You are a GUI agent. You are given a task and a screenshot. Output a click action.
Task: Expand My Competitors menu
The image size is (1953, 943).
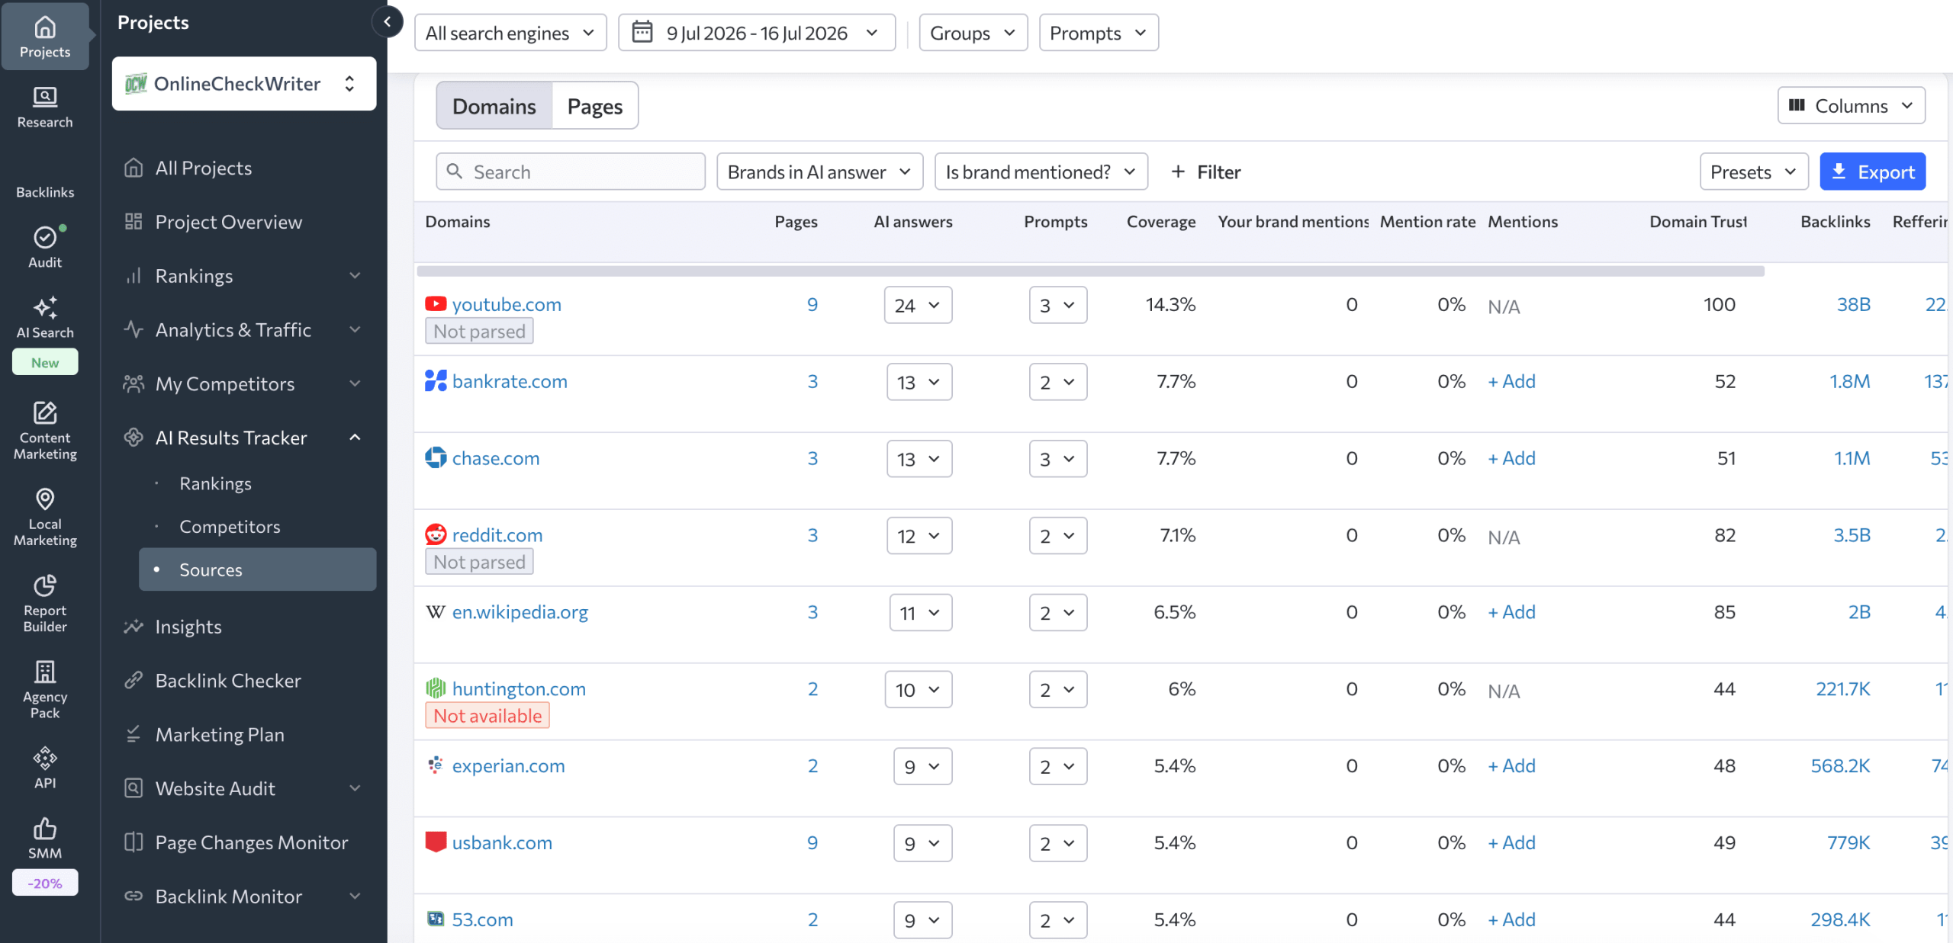click(x=355, y=383)
